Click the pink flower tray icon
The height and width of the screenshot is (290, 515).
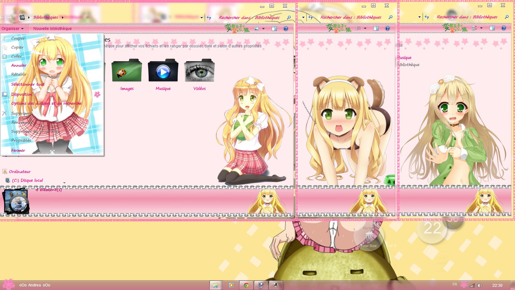pos(464,285)
